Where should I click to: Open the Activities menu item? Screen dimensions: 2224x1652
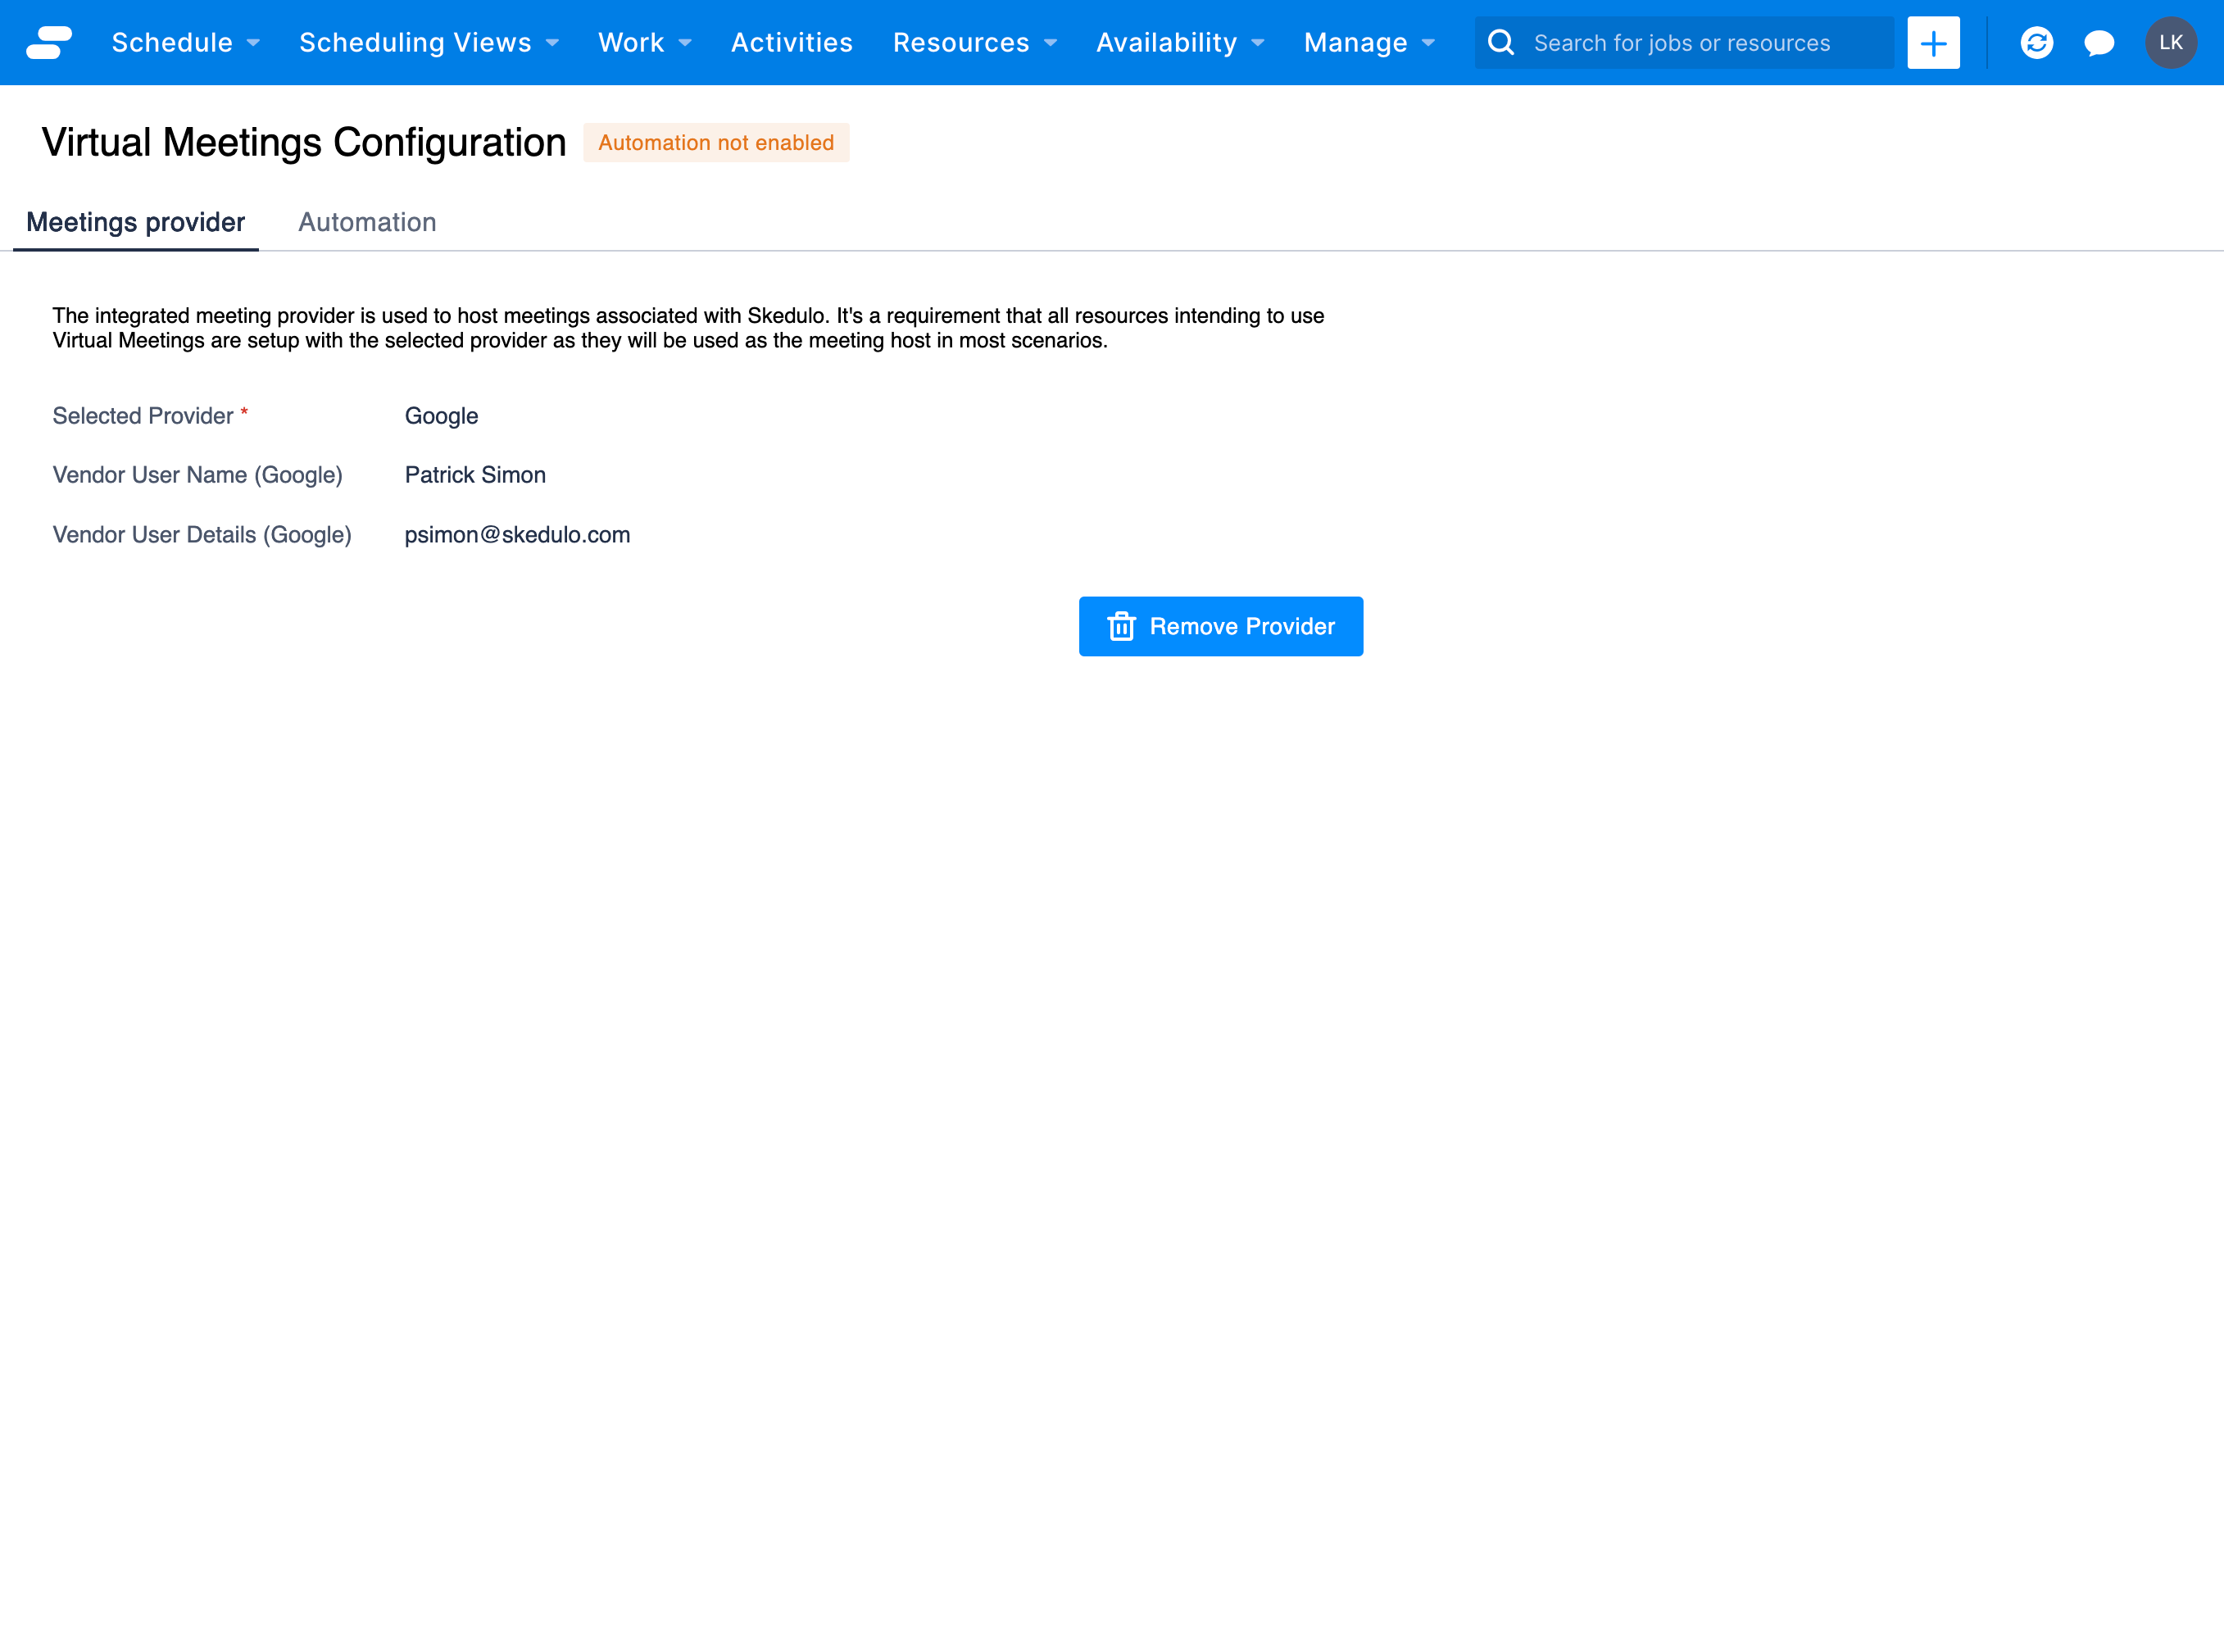coord(791,42)
